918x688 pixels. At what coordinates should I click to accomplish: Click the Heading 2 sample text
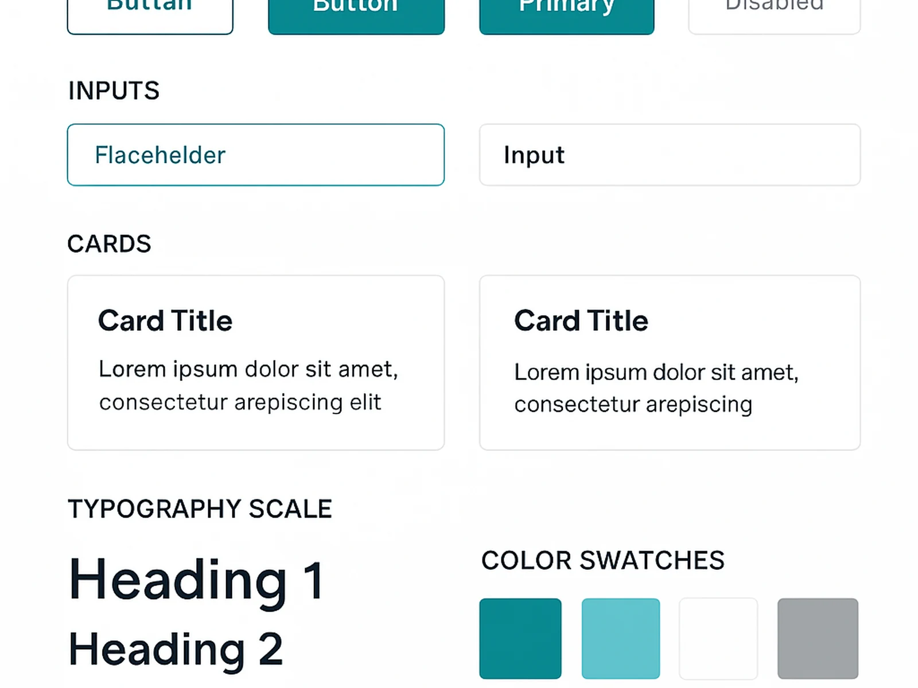tap(176, 649)
